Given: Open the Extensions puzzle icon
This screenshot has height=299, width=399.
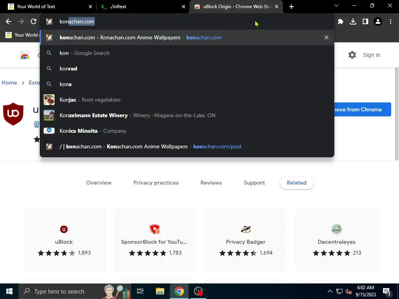Looking at the screenshot, I should point(341,22).
